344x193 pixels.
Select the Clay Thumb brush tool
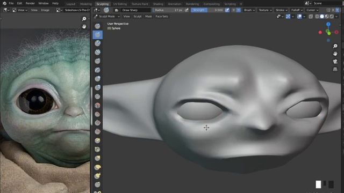point(97,61)
